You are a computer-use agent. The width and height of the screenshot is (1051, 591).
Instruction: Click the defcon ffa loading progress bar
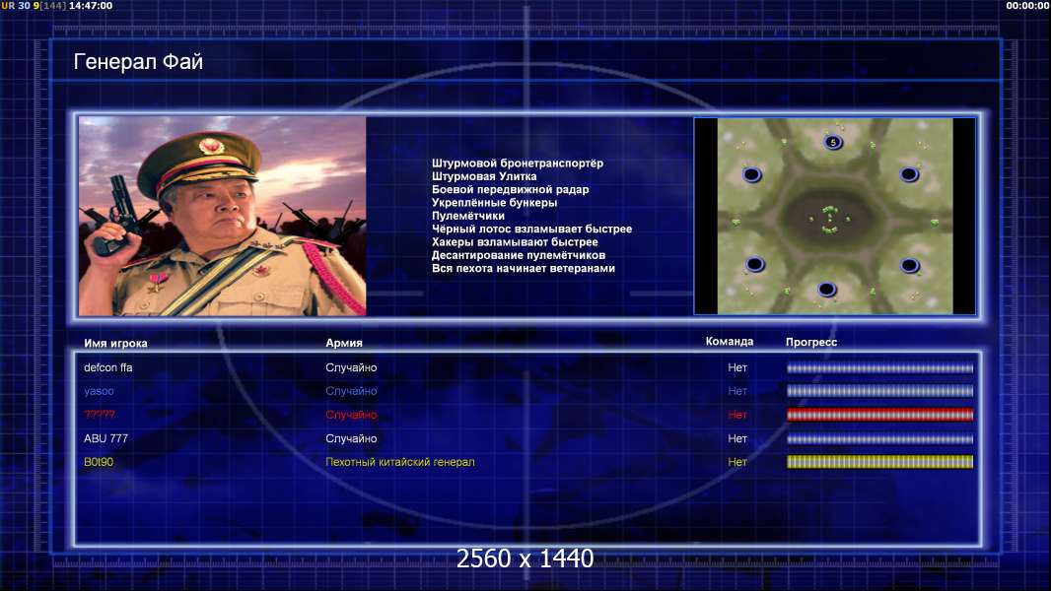click(879, 367)
